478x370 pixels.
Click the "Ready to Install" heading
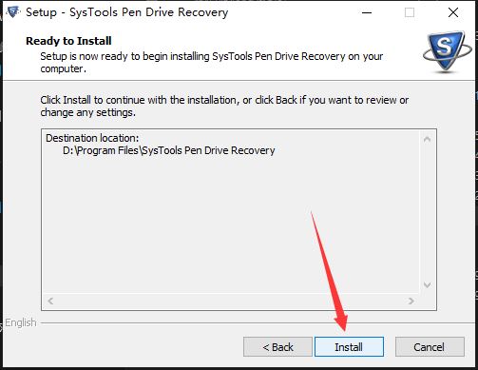pos(68,41)
